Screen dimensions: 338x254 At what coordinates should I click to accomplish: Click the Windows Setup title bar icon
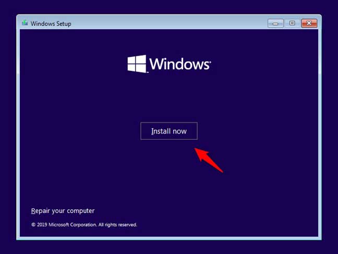tap(25, 23)
